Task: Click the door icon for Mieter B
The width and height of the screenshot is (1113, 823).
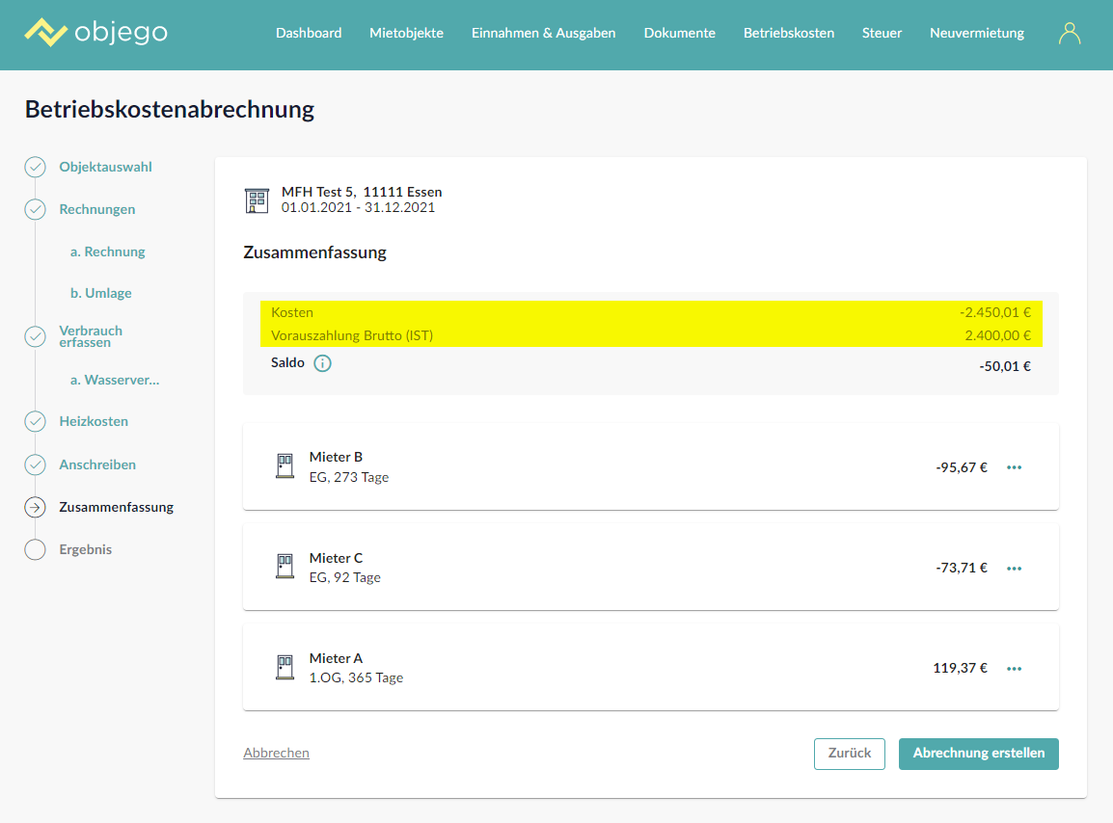Action: (285, 466)
